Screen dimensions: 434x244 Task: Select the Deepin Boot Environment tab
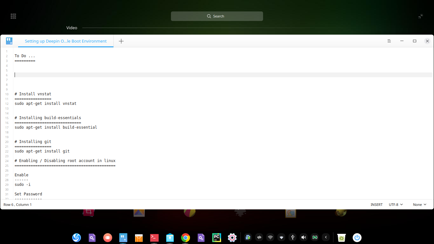pyautogui.click(x=65, y=41)
